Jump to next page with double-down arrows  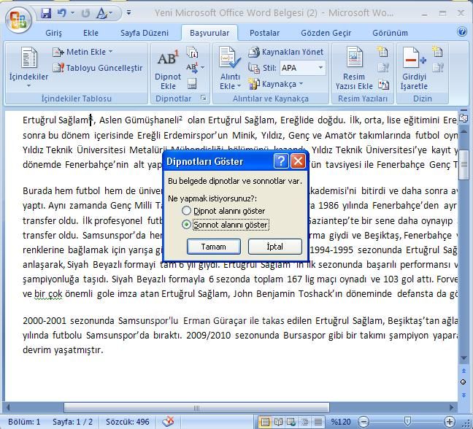tap(464, 395)
